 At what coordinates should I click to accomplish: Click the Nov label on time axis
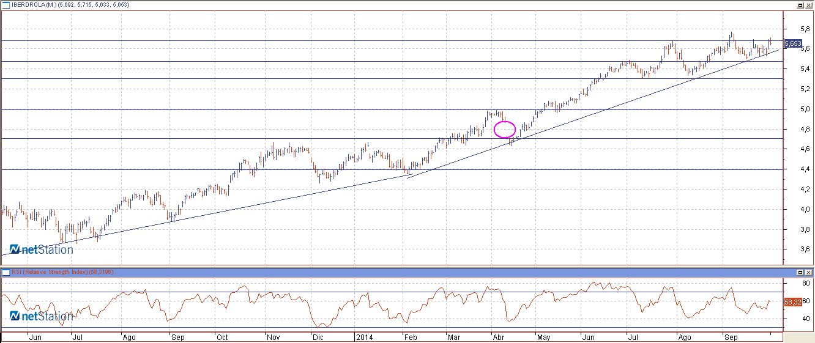tap(272, 337)
